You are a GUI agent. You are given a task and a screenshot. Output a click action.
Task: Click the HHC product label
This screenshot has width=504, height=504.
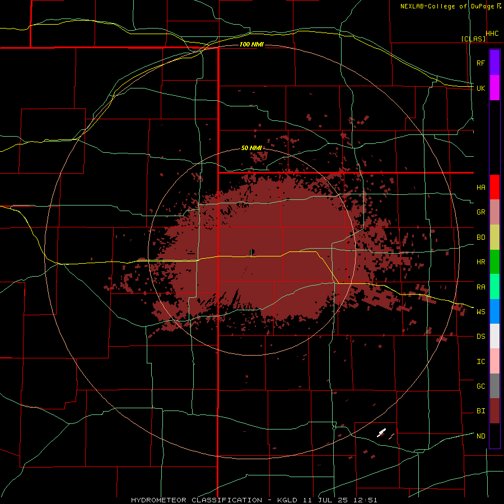[x=492, y=34]
